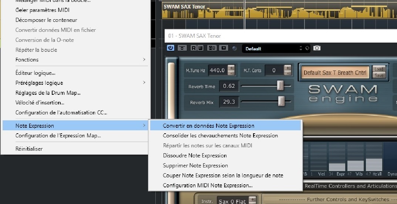Click the preset up/down arrows

pyautogui.click(x=301, y=49)
